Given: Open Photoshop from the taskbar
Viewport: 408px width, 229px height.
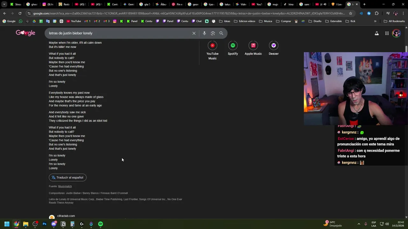Looking at the screenshot, I should click(x=44, y=224).
